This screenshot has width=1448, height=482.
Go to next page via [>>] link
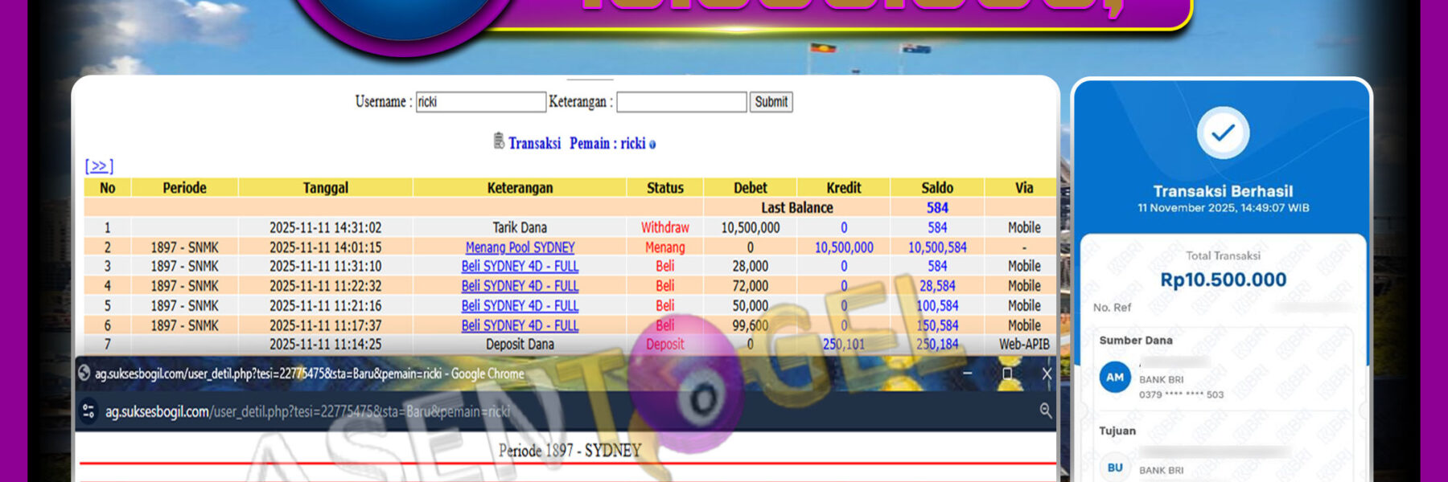coord(99,166)
